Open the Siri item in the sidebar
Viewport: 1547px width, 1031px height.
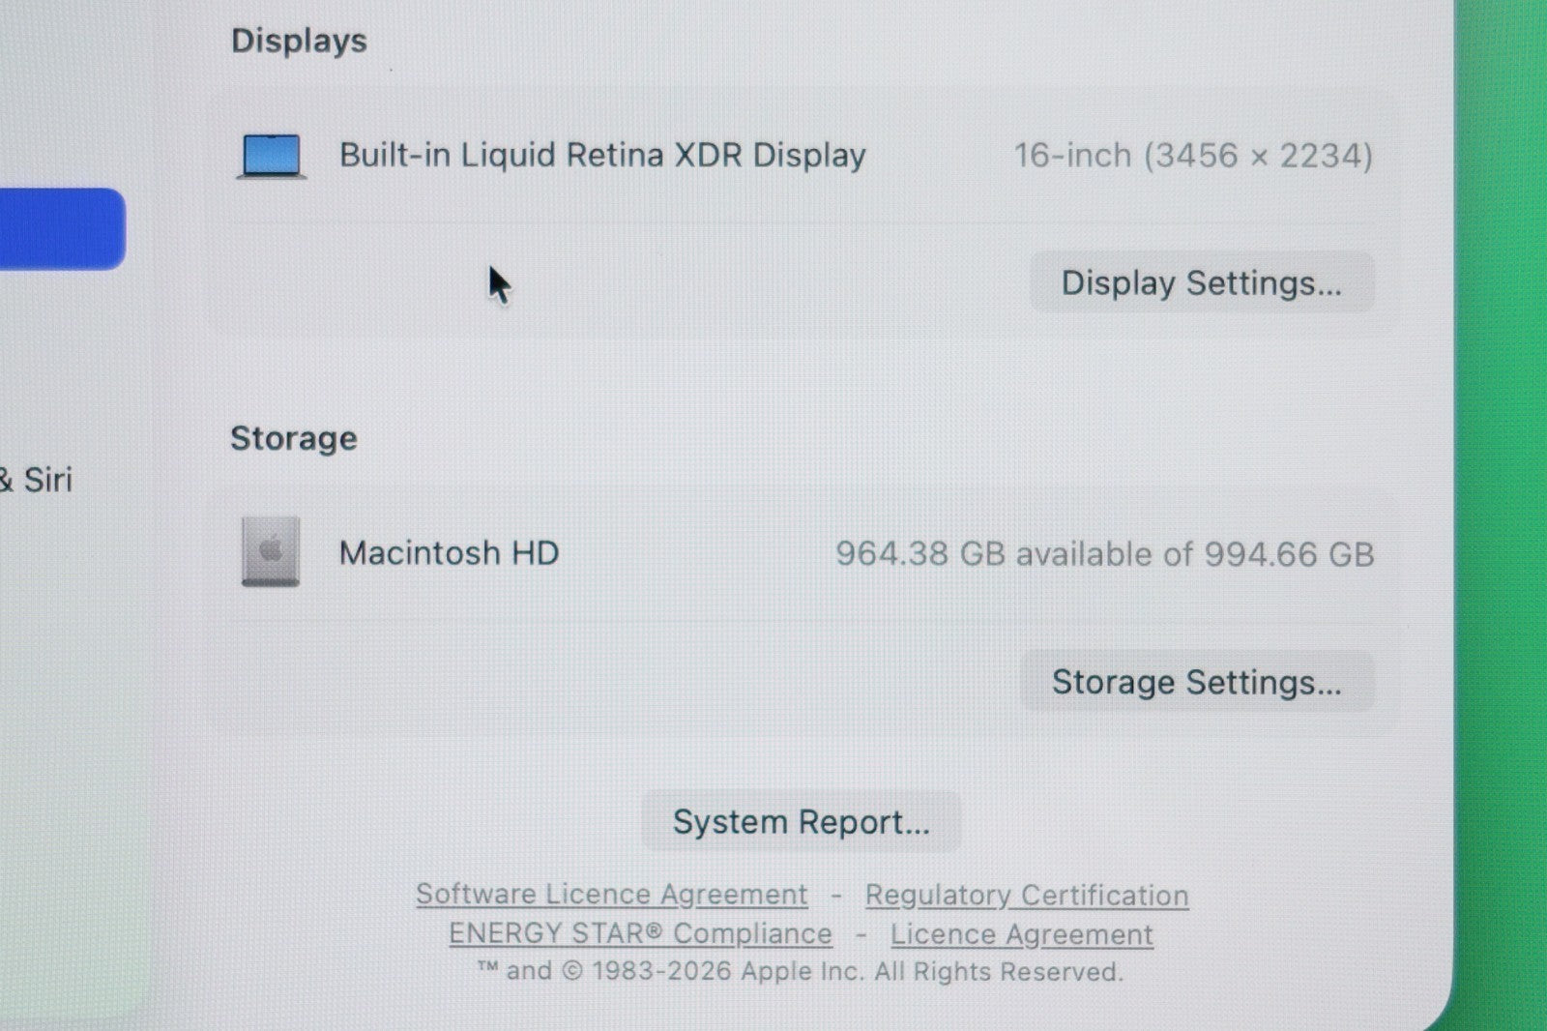click(x=37, y=480)
